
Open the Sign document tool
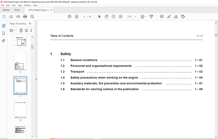[x=176, y=16]
